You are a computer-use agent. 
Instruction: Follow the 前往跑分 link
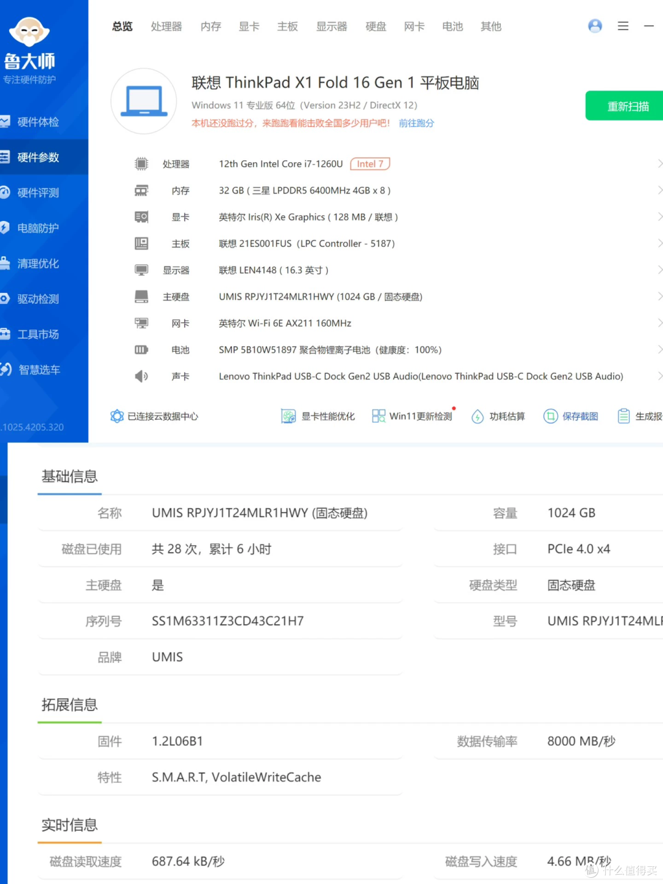click(416, 123)
